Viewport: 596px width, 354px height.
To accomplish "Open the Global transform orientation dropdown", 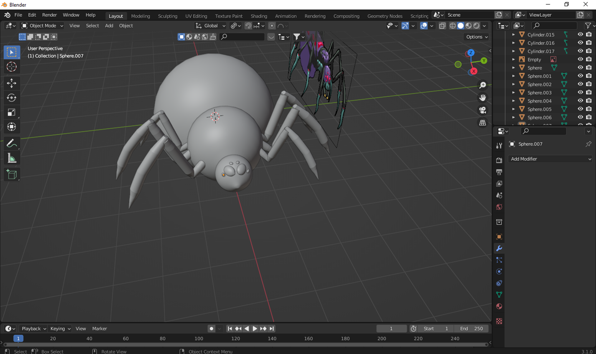I will [211, 26].
